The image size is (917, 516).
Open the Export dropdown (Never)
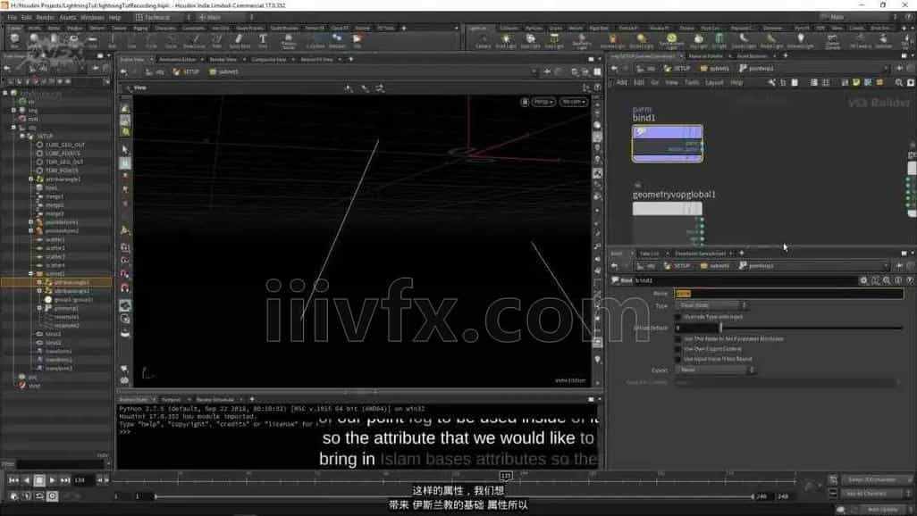[x=715, y=370]
